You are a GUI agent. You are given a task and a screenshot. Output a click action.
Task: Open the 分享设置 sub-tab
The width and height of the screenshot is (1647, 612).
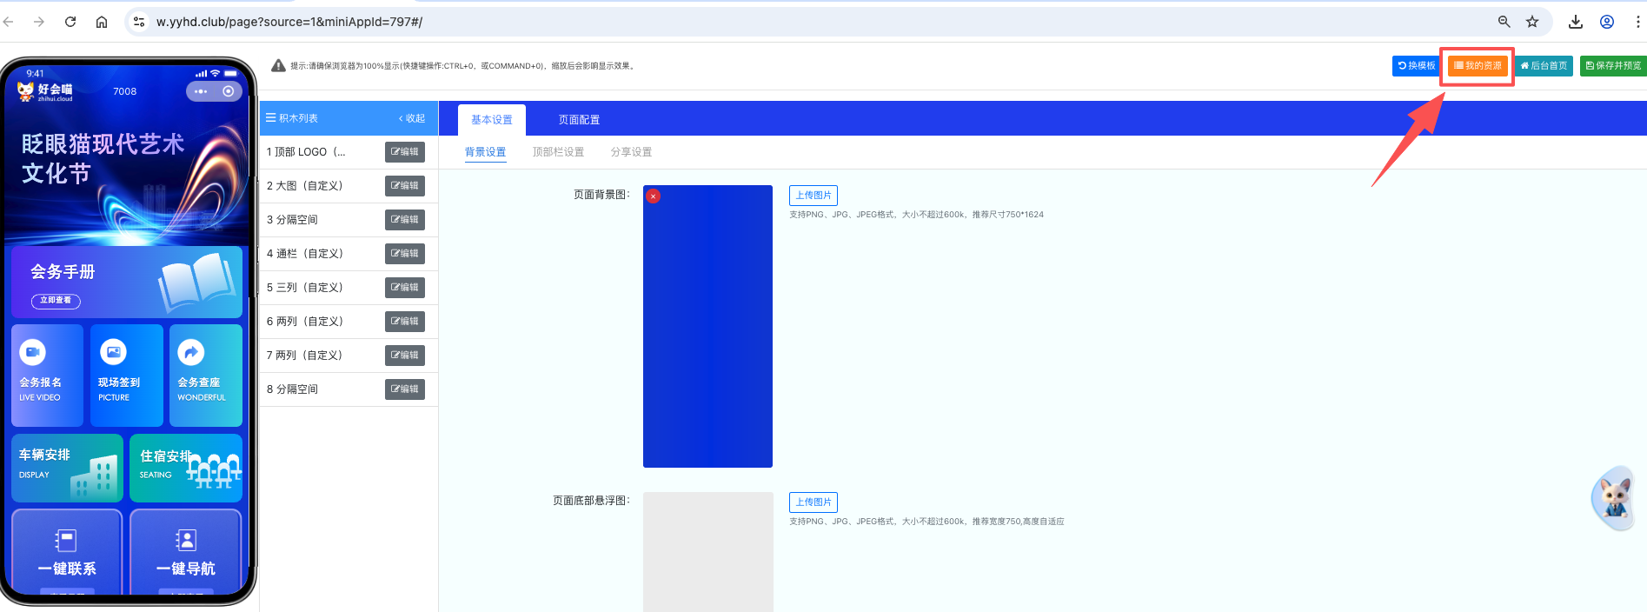631,152
